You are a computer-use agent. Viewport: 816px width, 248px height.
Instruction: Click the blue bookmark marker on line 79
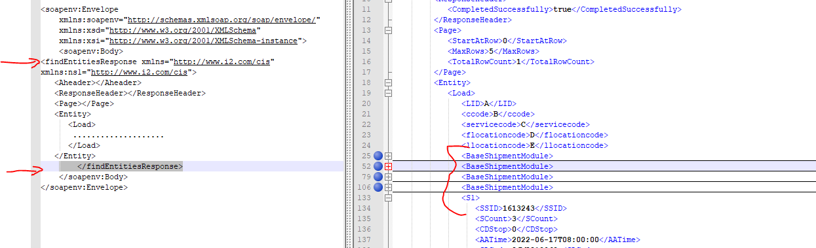coord(378,177)
